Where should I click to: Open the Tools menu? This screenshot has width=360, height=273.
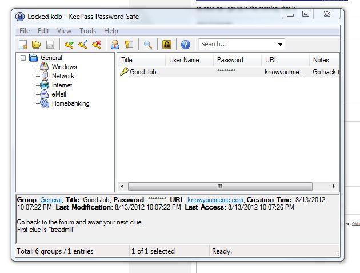87,31
